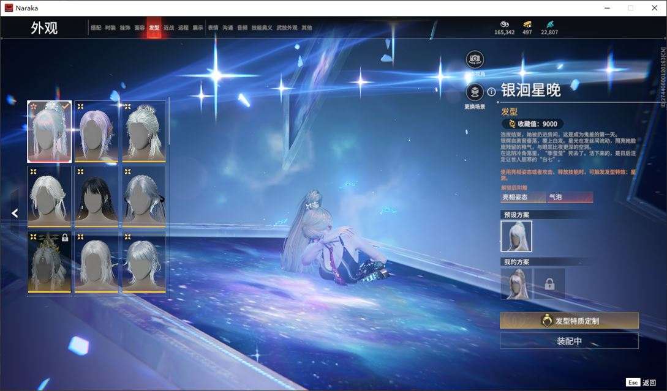This screenshot has height=391, width=667.
Task: Click the hairstyle list scrollbar
Action: (x=169, y=121)
